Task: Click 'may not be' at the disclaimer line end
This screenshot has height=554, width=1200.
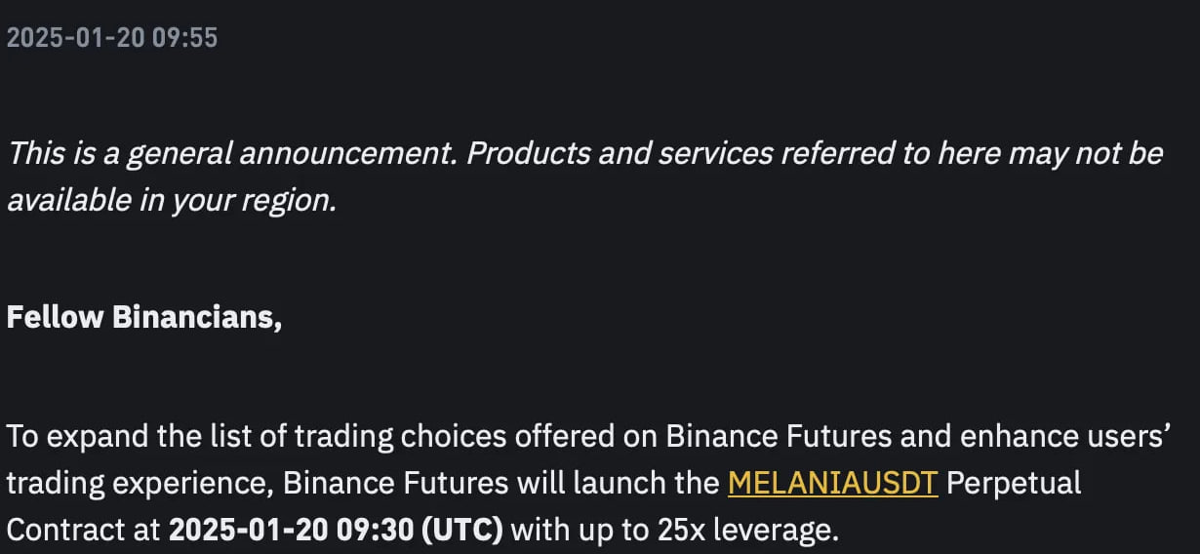Action: tap(1085, 153)
